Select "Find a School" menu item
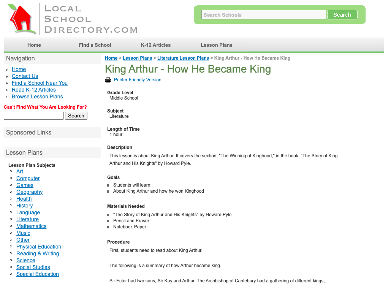The width and height of the screenshot is (388, 285). click(95, 45)
